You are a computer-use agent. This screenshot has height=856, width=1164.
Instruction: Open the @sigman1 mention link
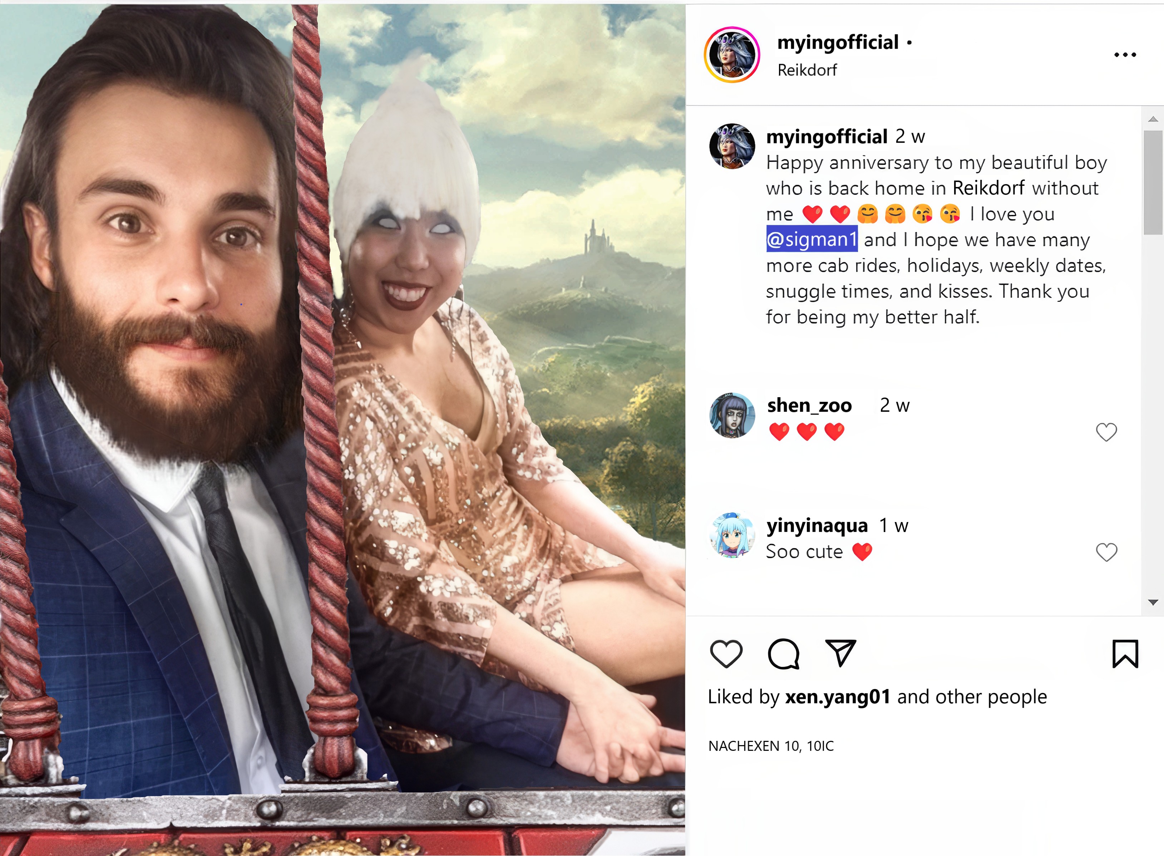point(812,240)
